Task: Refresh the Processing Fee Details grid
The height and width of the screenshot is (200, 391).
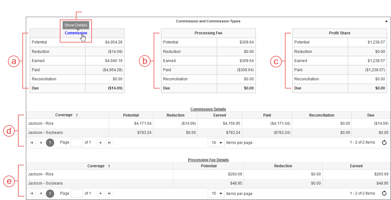Action: tap(384, 193)
